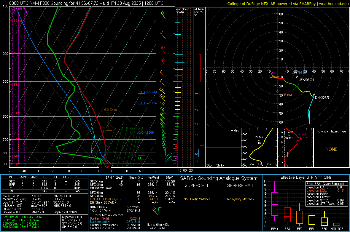350x232 pixels.
Task: Click the -30 C=27140' level label
Action: pyautogui.click(x=148, y=92)
